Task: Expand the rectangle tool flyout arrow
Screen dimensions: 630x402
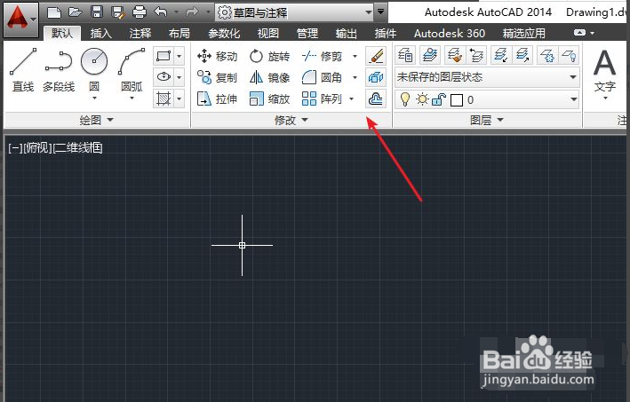Action: (x=179, y=56)
